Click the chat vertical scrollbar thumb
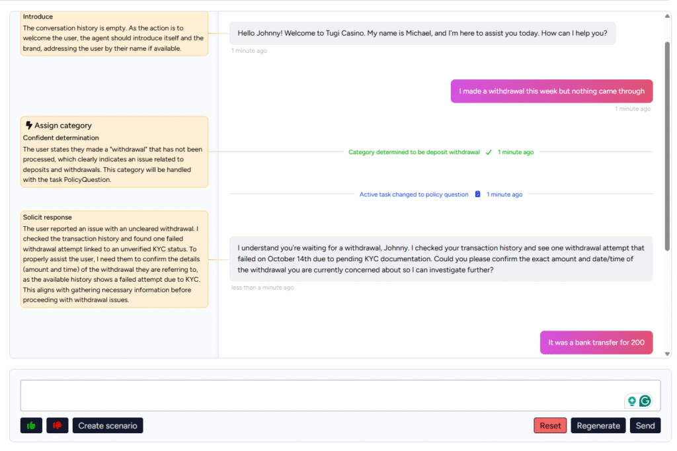 pyautogui.click(x=667, y=145)
